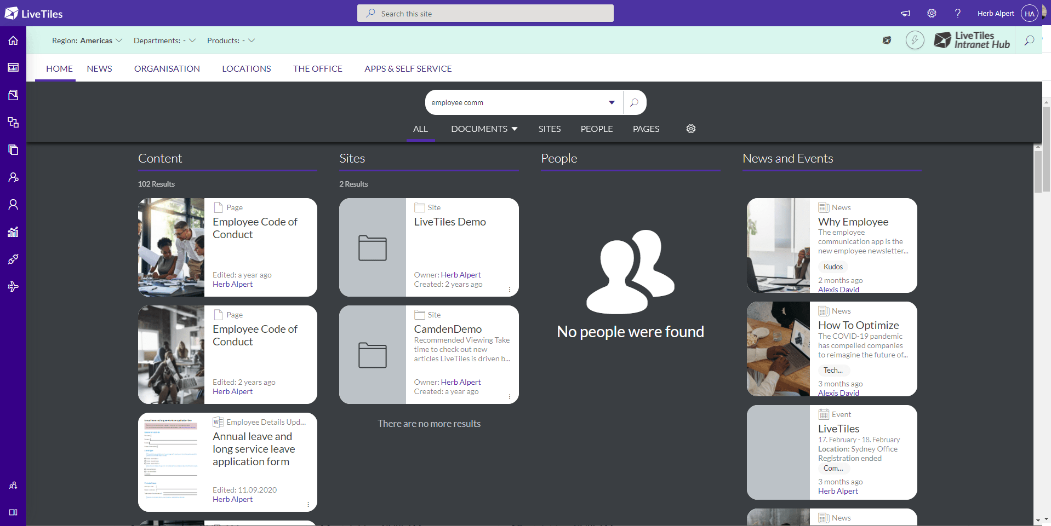Click the LiveTiles logo in top left
Image resolution: width=1051 pixels, height=526 pixels.
pyautogui.click(x=33, y=13)
